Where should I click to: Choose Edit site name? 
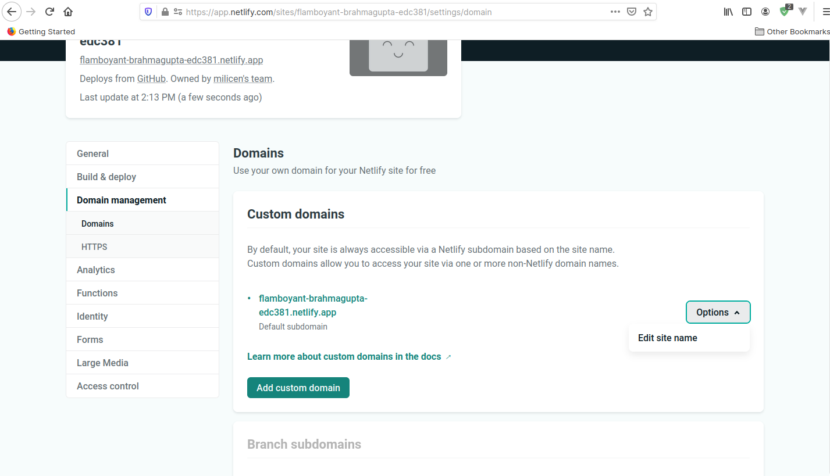pyautogui.click(x=689, y=338)
